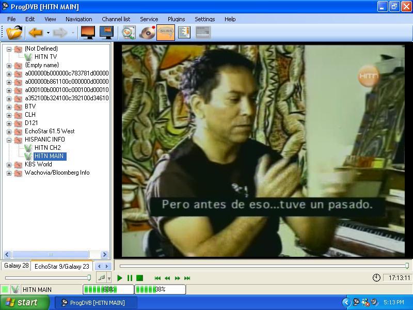Click the green play button
The width and height of the screenshot is (413, 310).
[120, 278]
